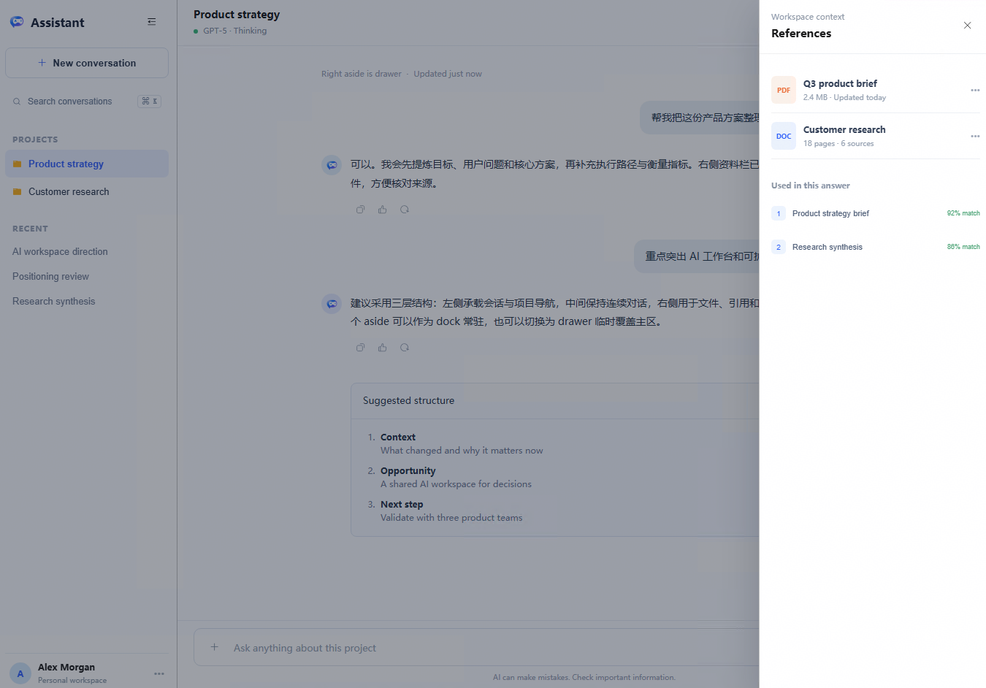Click the Search conversations field
The width and height of the screenshot is (986, 688).
pos(87,102)
